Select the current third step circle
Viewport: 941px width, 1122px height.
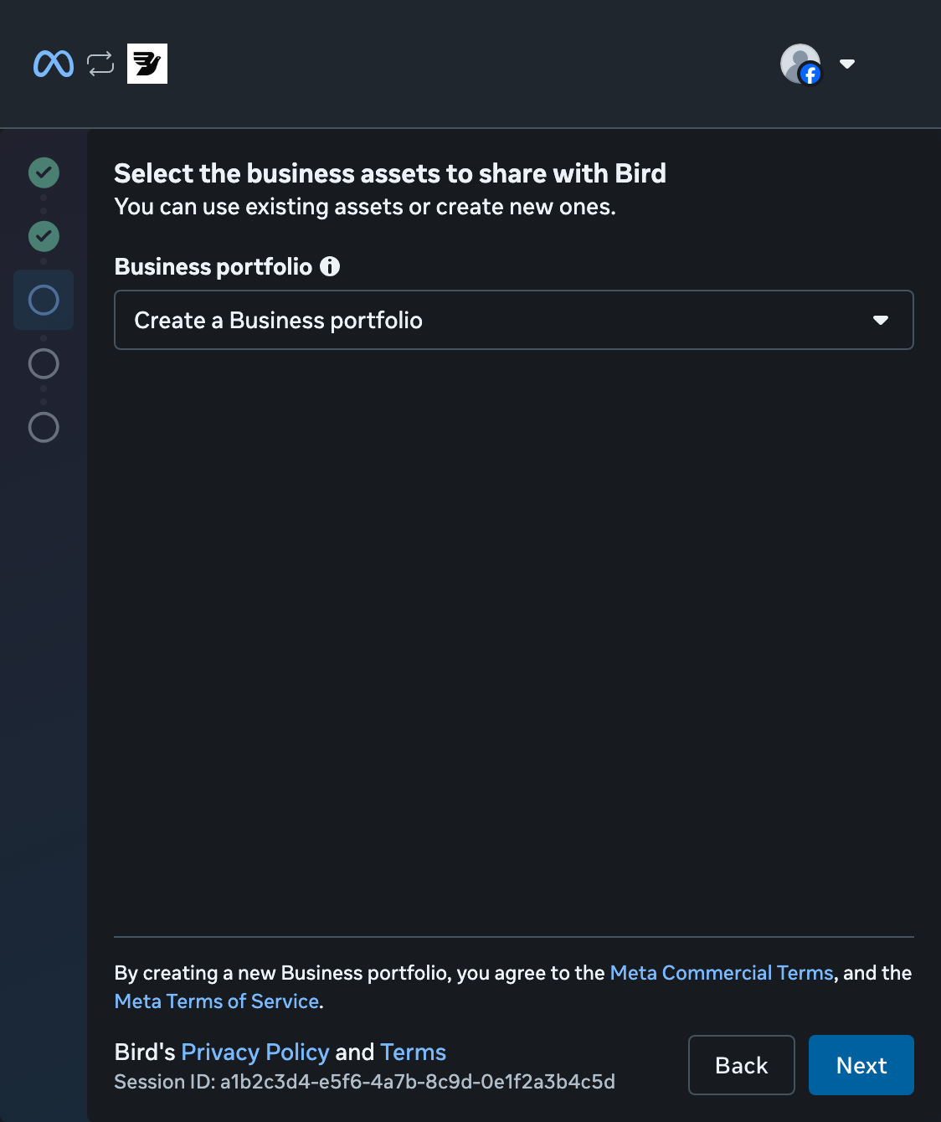tap(44, 300)
